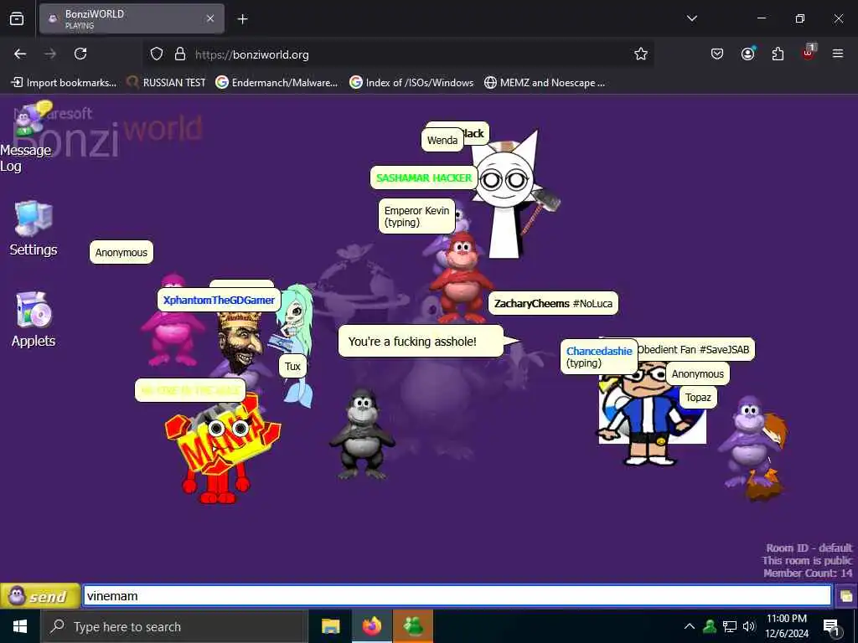Open the list all tabs dropdown

(692, 18)
